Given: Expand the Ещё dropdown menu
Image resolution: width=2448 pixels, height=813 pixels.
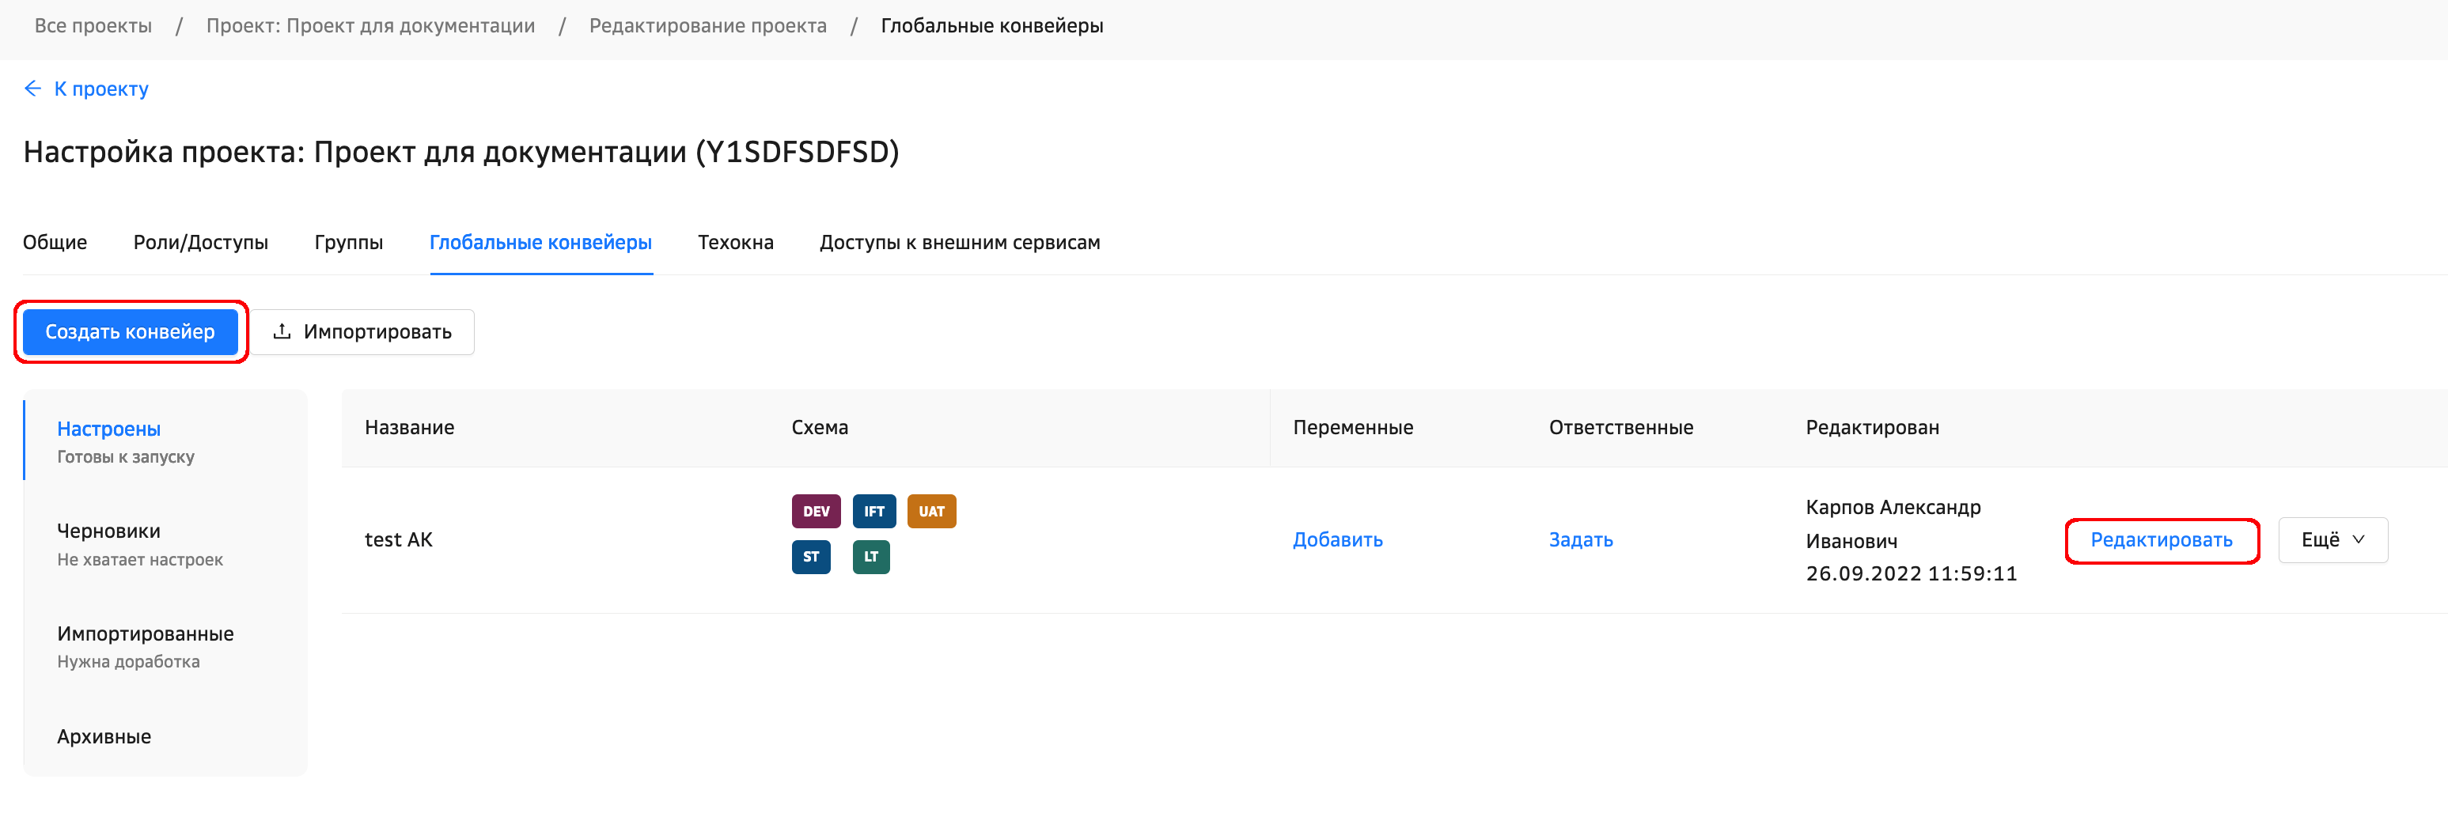Looking at the screenshot, I should [x=2332, y=539].
